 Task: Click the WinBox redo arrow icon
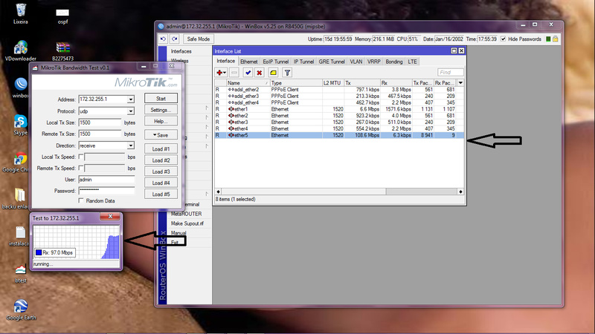[175, 39]
